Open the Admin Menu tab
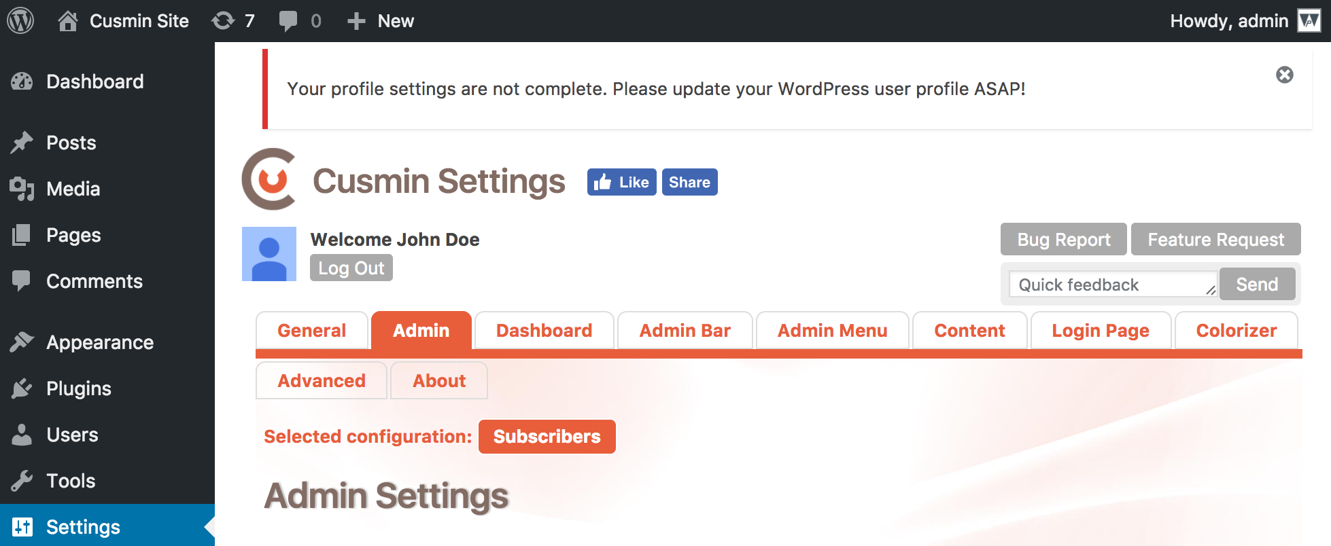This screenshot has width=1331, height=546. coord(833,331)
